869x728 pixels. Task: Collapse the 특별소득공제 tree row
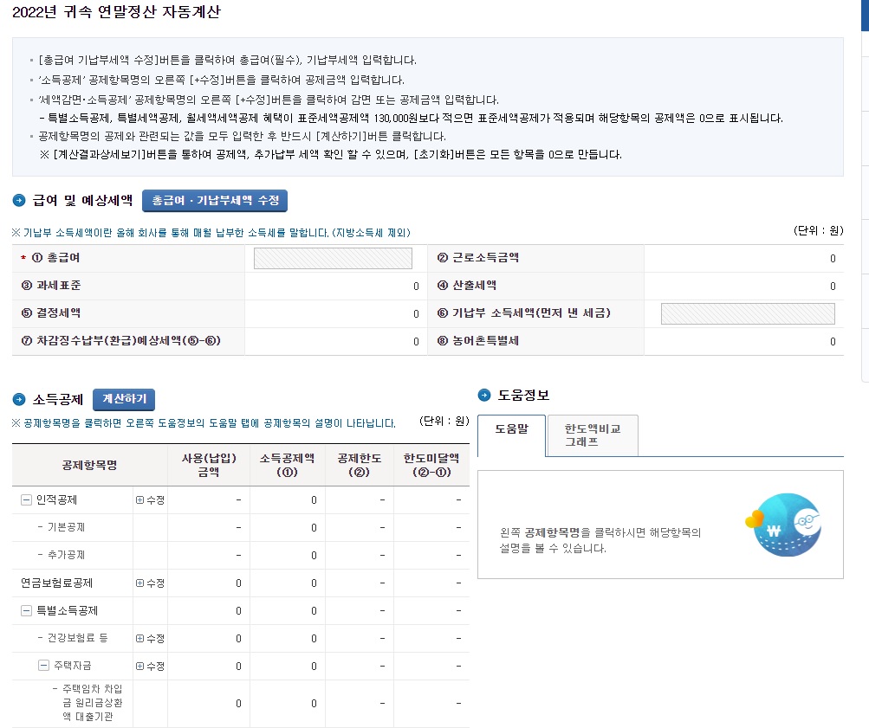pos(26,610)
